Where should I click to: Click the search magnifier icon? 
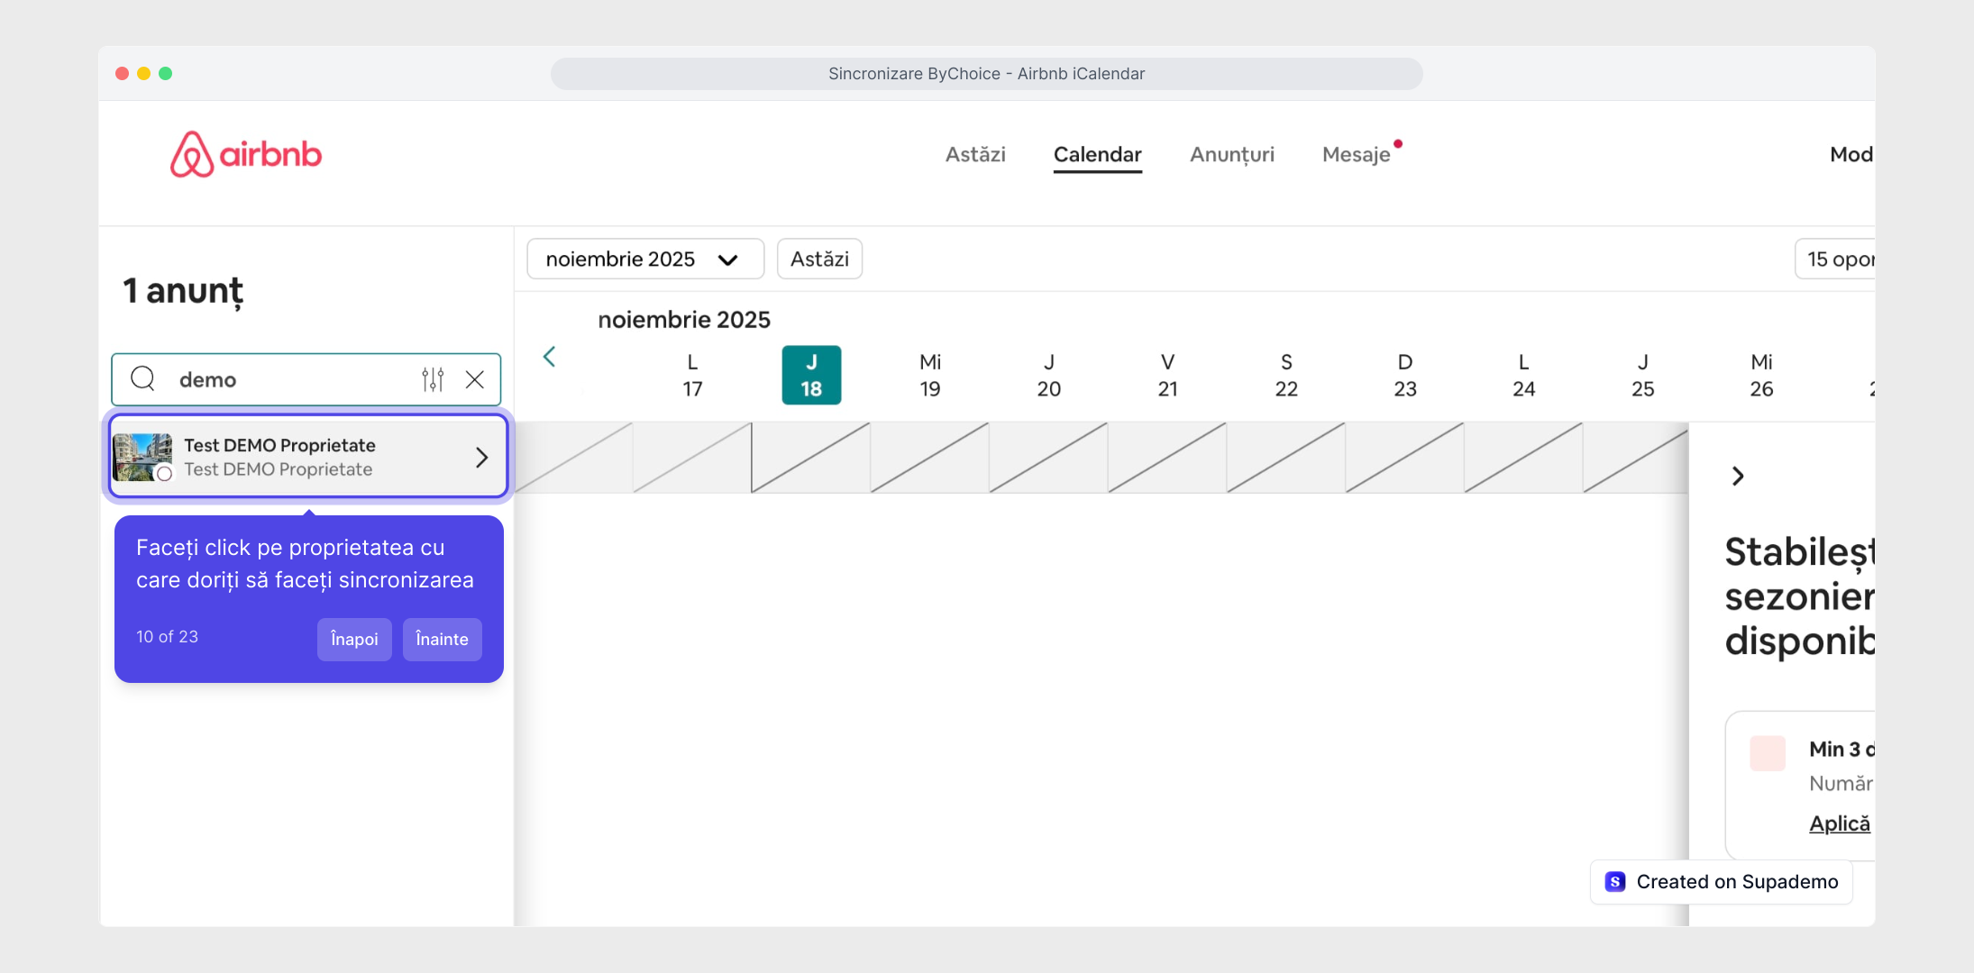tap(142, 378)
